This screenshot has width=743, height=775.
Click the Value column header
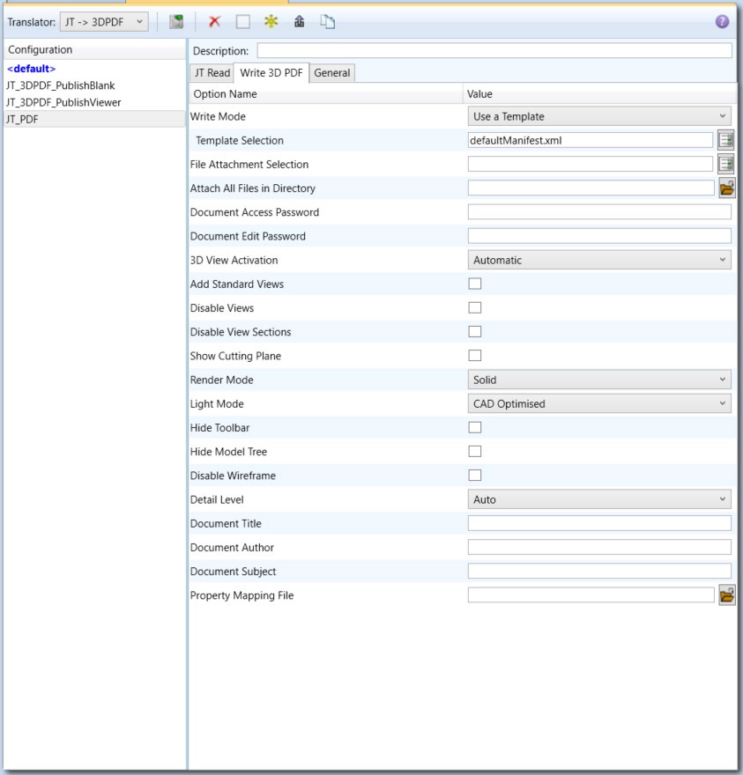click(599, 94)
